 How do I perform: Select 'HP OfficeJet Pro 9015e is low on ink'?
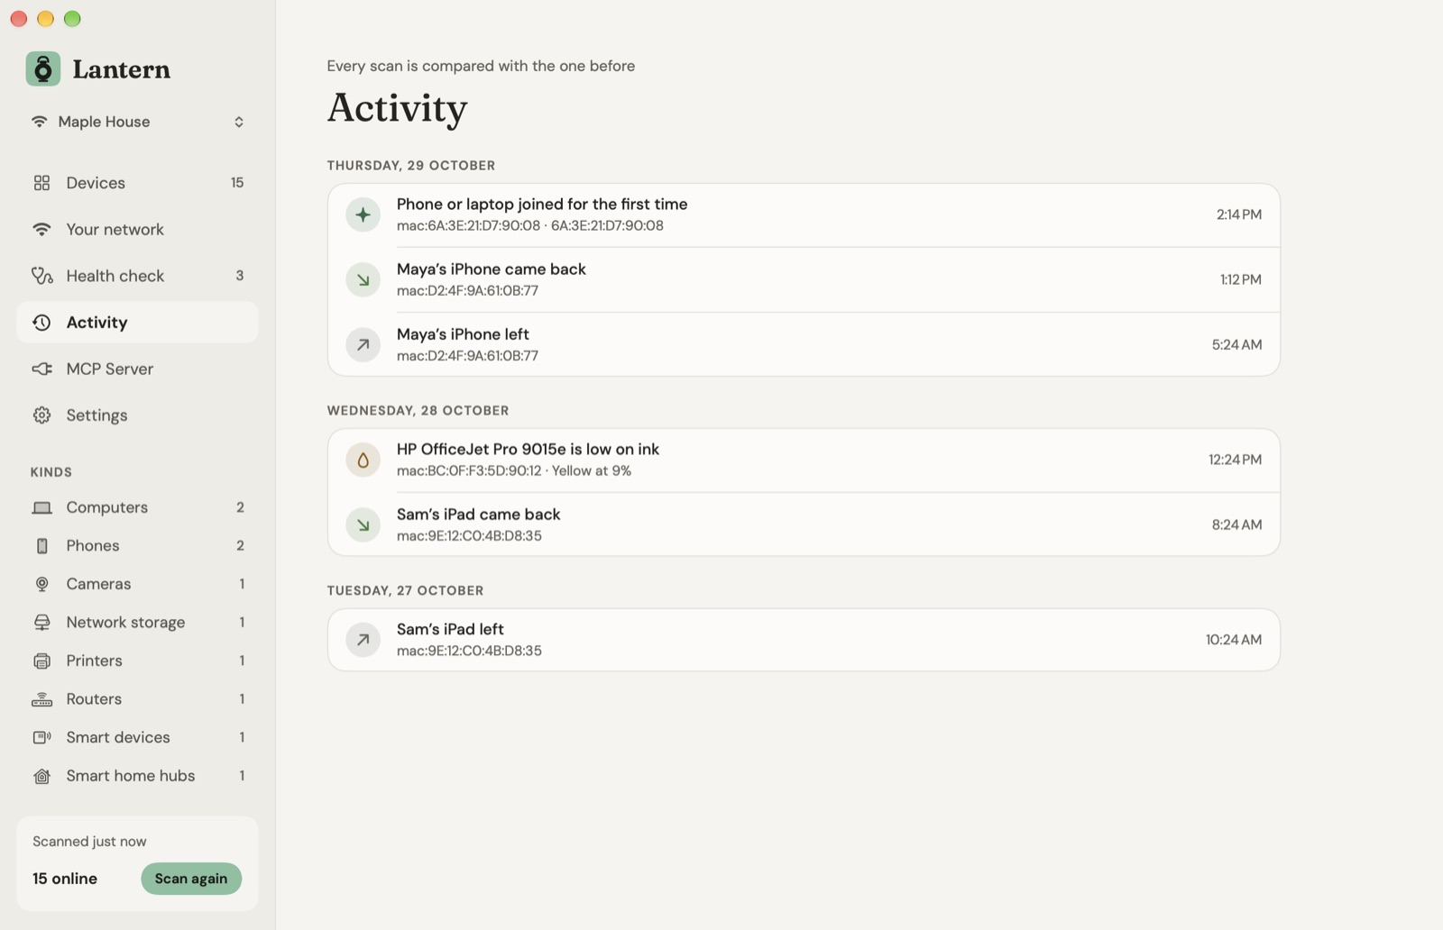pos(528,449)
